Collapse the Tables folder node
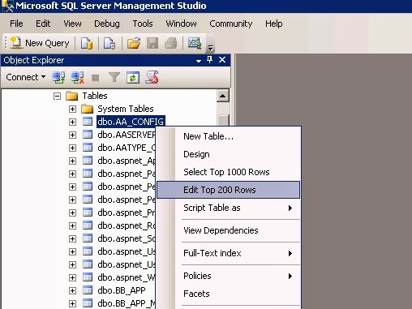The width and height of the screenshot is (412, 309). pos(57,96)
